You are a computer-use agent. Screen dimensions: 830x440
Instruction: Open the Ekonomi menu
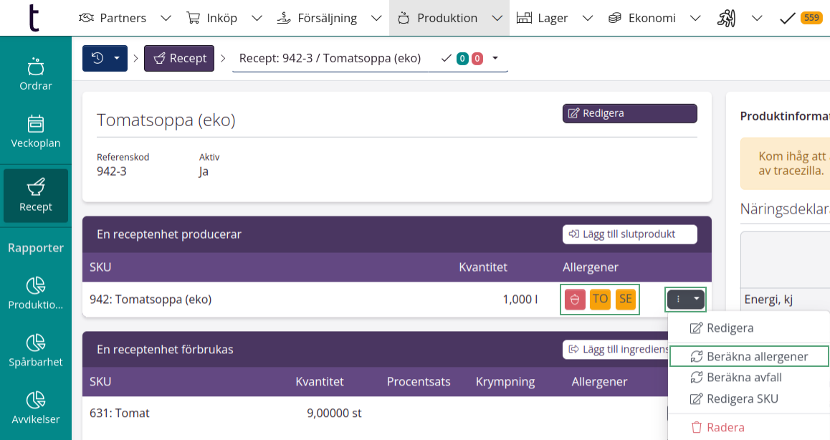[651, 17]
